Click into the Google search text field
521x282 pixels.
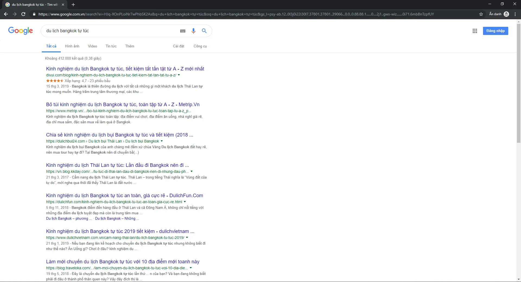(109, 31)
